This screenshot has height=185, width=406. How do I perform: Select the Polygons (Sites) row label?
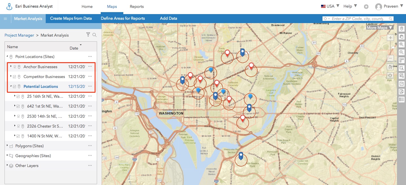[29, 146]
